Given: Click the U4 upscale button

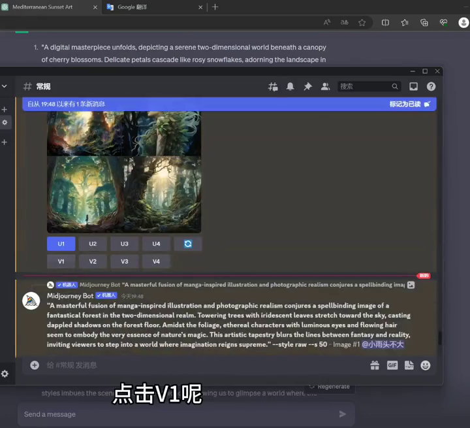Looking at the screenshot, I should point(156,244).
